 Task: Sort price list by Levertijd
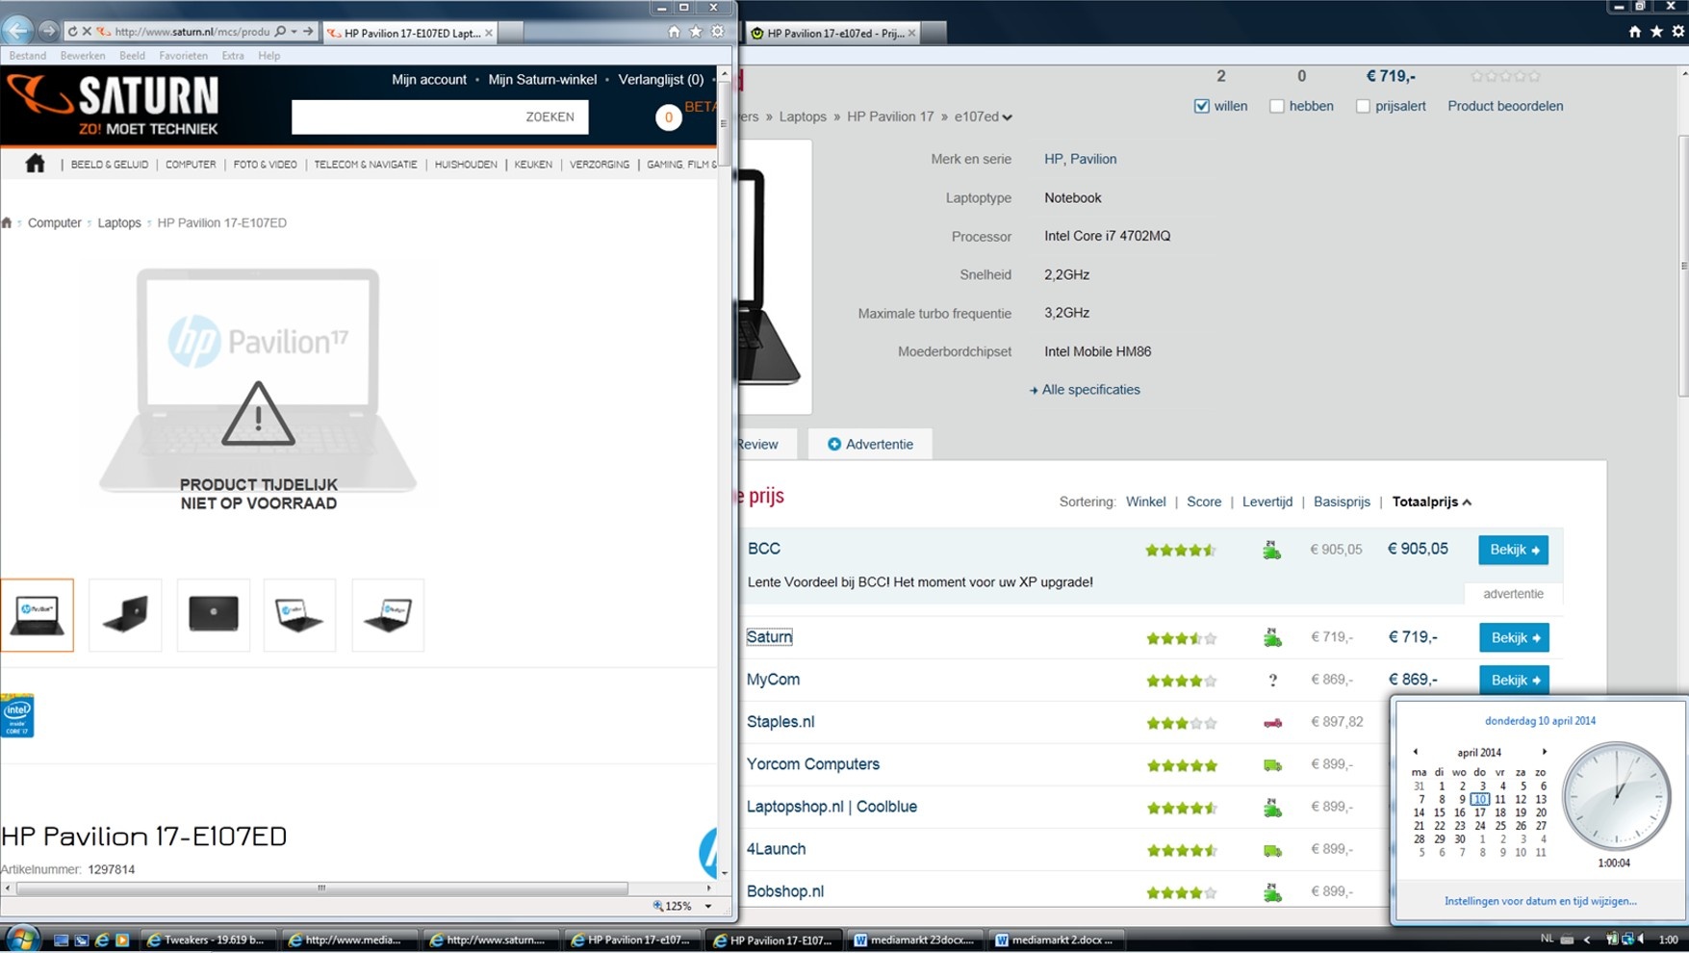1267,502
